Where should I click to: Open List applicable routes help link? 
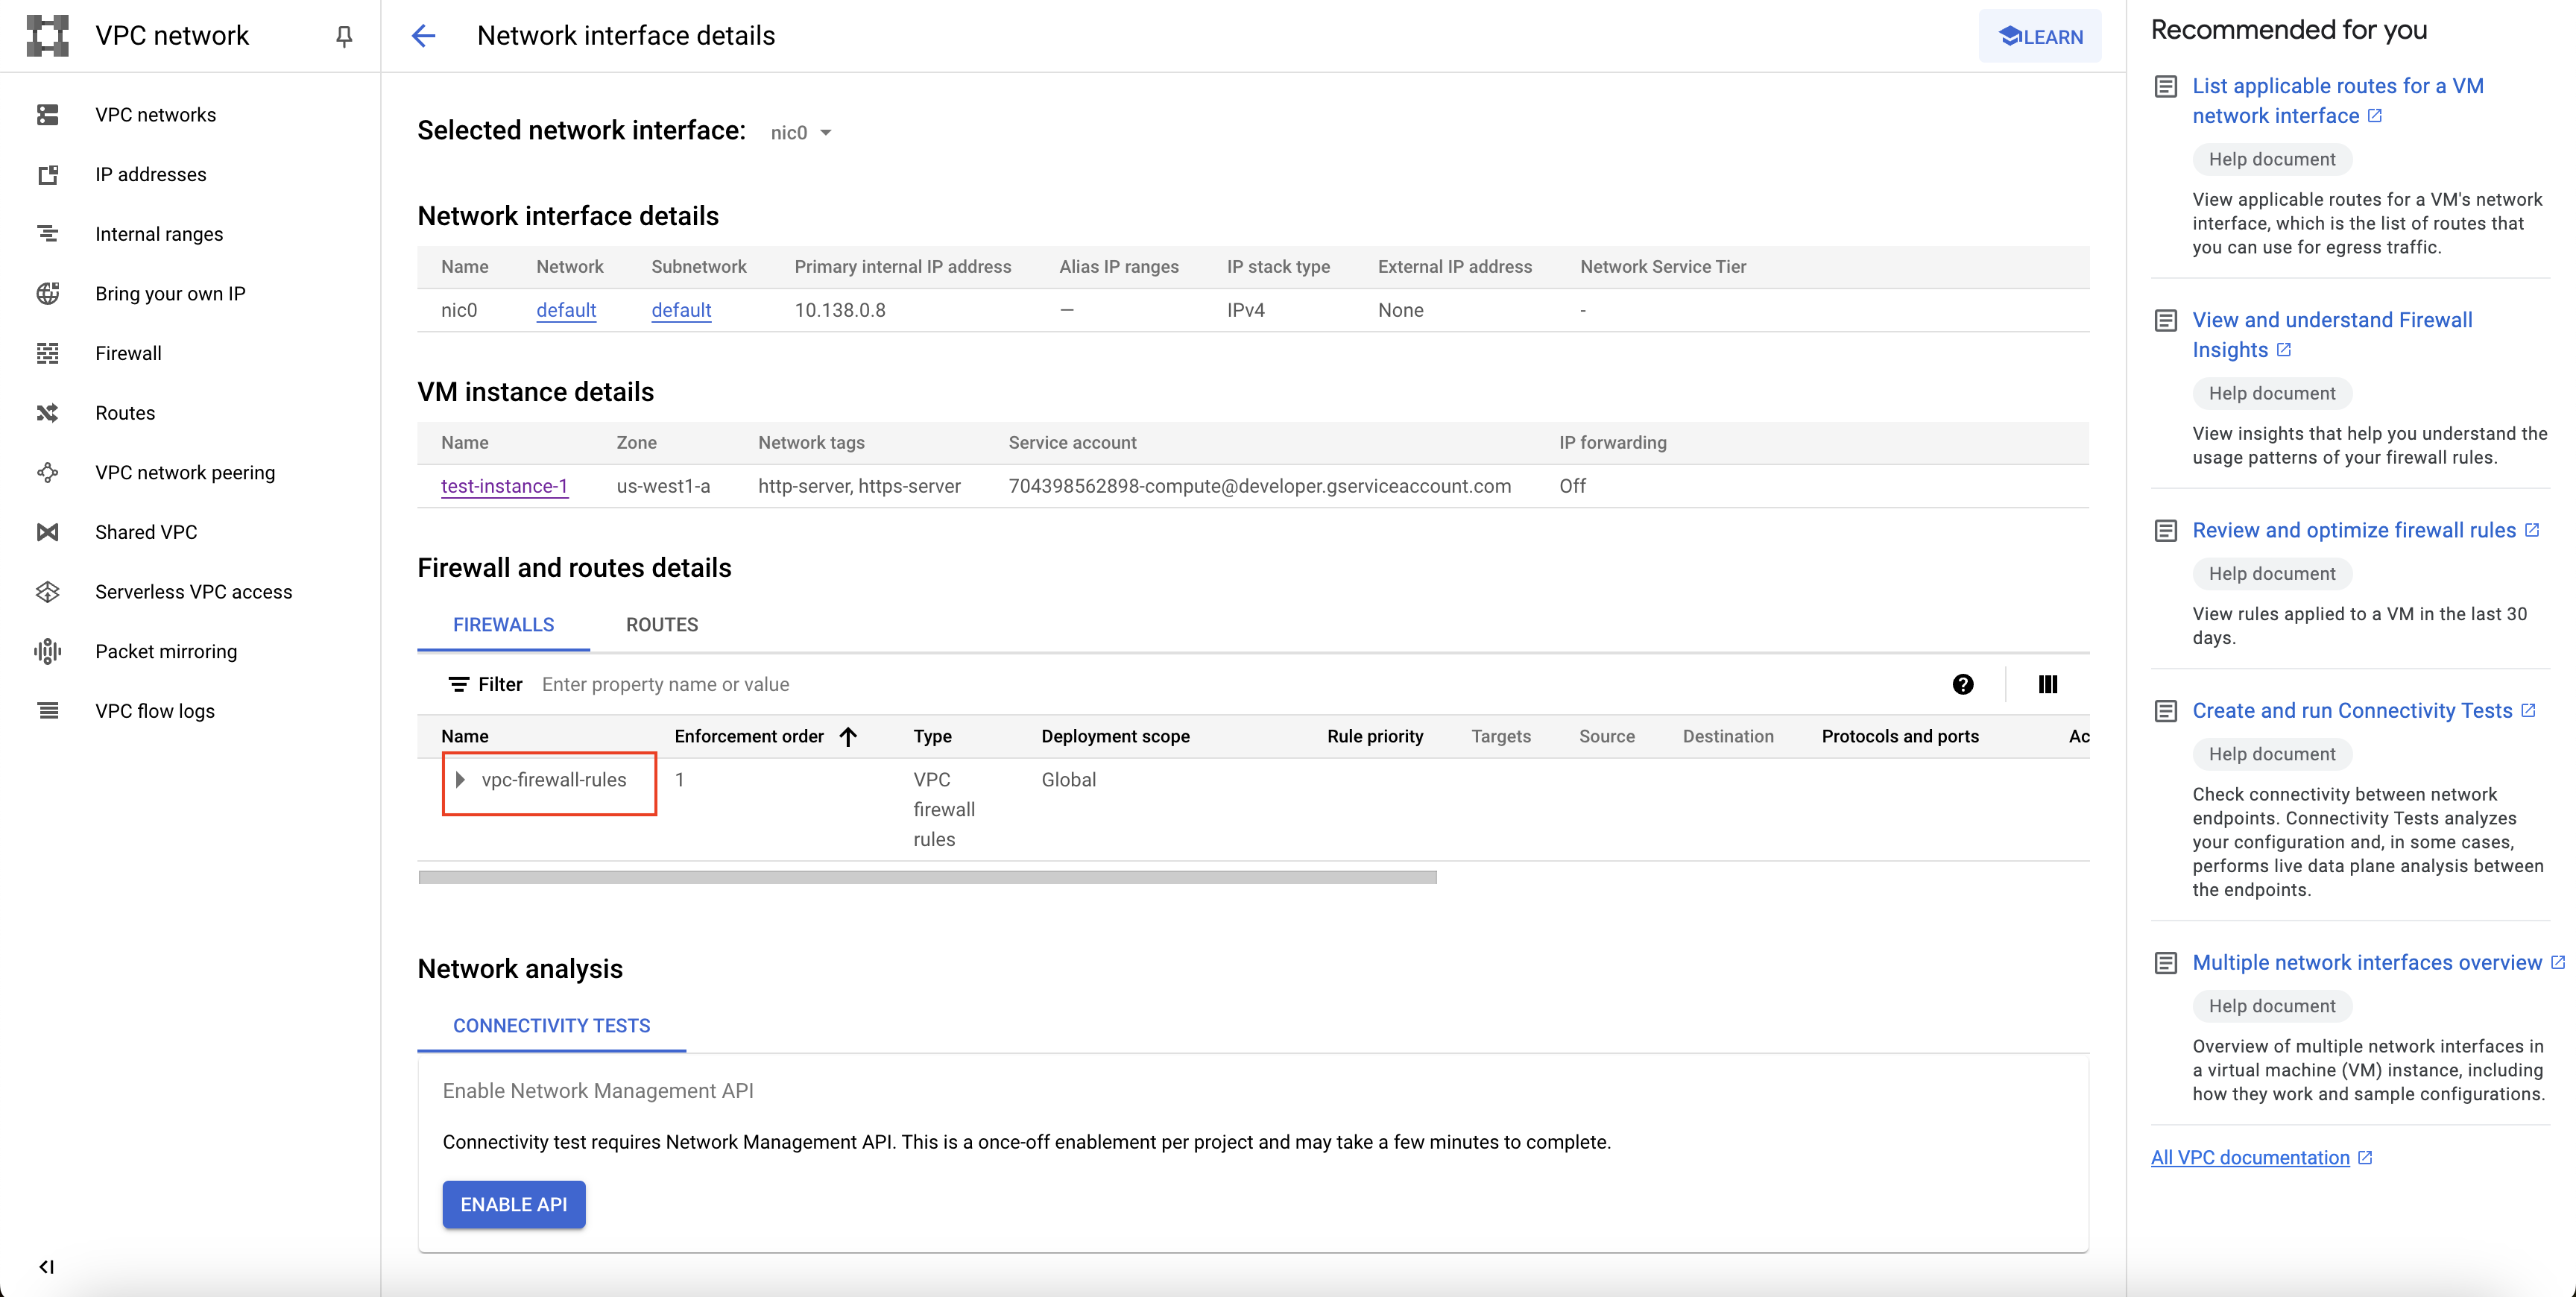pos(2338,101)
